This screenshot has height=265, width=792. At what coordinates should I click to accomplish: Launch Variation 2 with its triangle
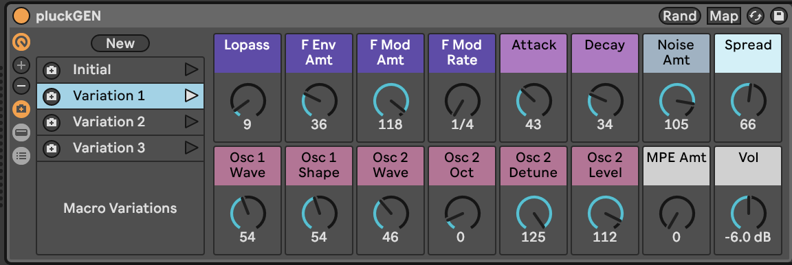[x=191, y=122]
